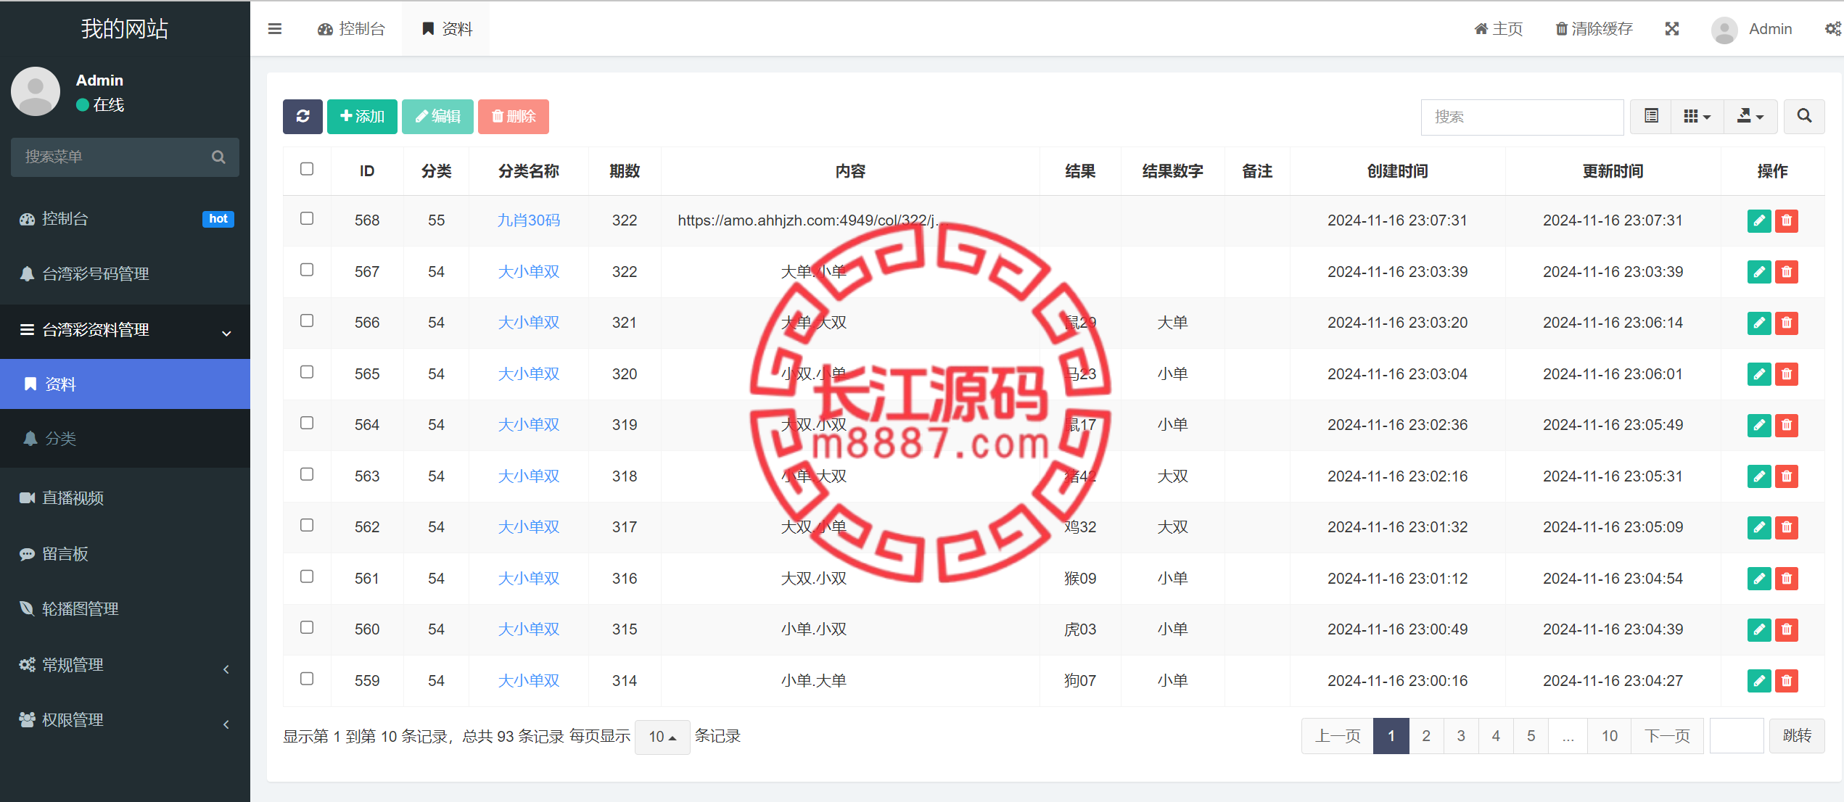
Task: Open 九肖30码 category link
Action: tap(528, 220)
